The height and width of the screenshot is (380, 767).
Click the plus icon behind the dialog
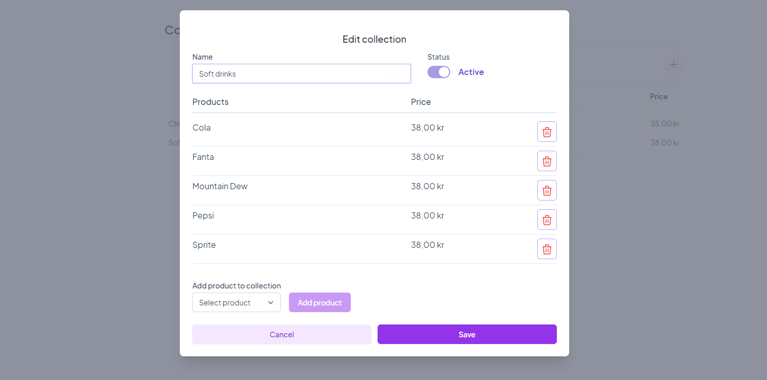673,65
